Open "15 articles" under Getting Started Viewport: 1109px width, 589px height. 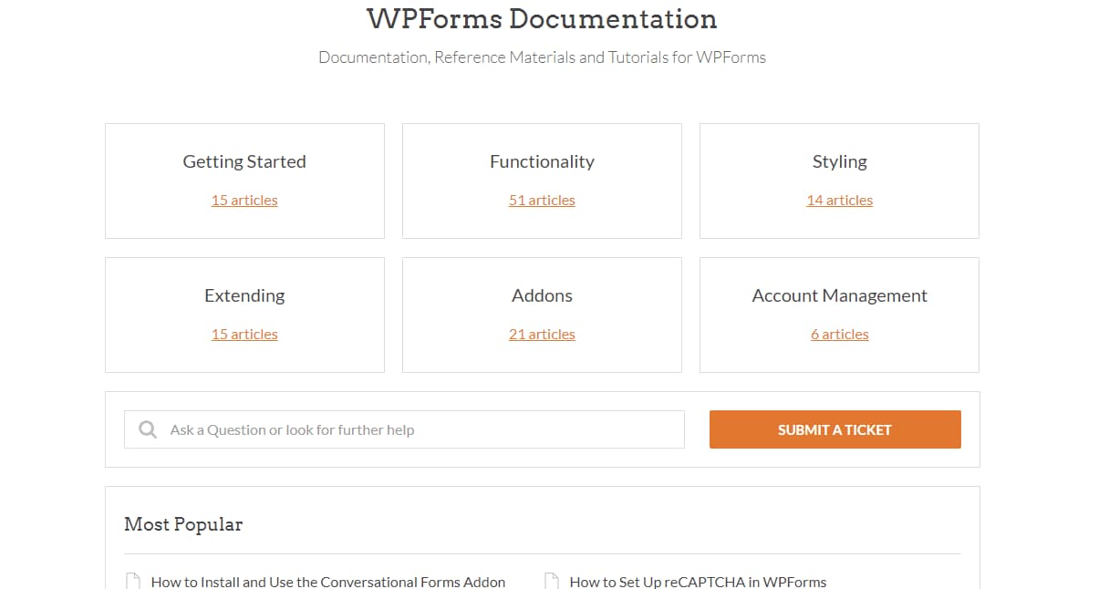(x=244, y=200)
